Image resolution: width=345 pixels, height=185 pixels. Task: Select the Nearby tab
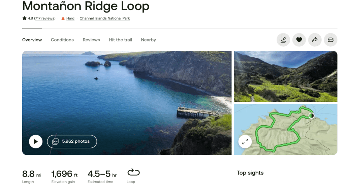[x=148, y=40]
